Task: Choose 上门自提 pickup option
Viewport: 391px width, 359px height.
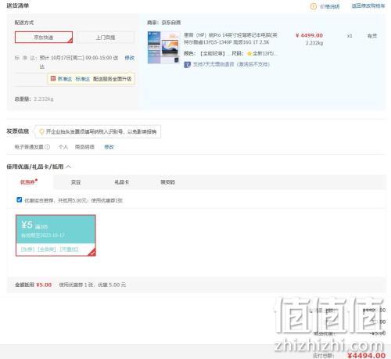Action: tap(106, 38)
